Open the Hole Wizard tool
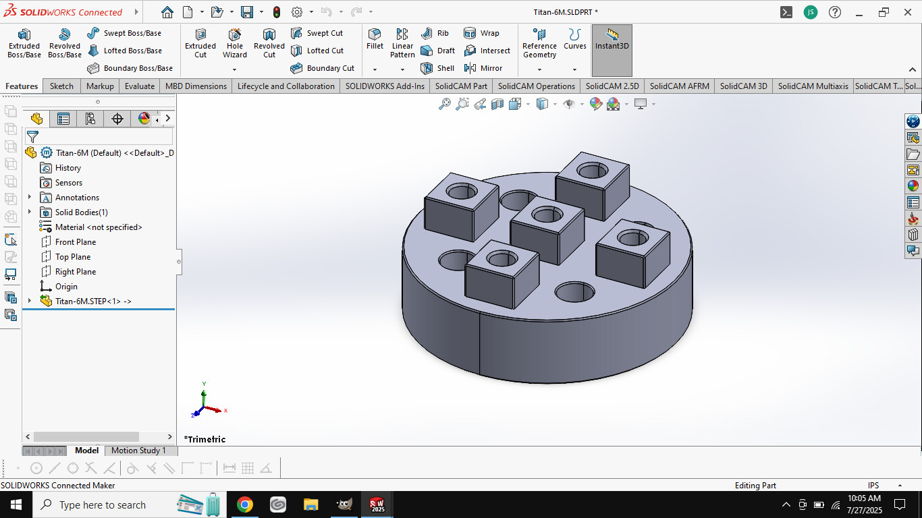 click(235, 43)
